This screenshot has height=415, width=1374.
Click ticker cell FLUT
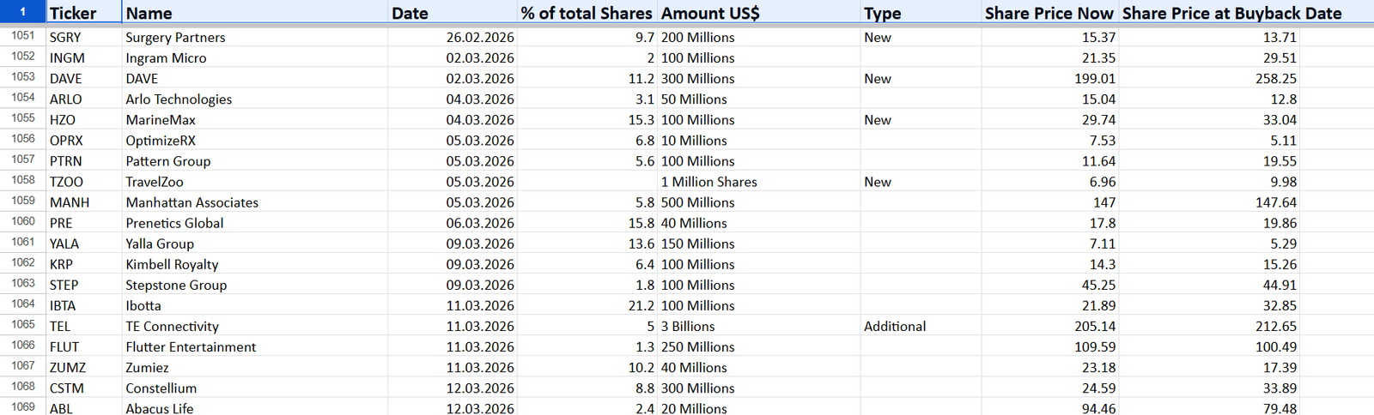click(x=84, y=346)
